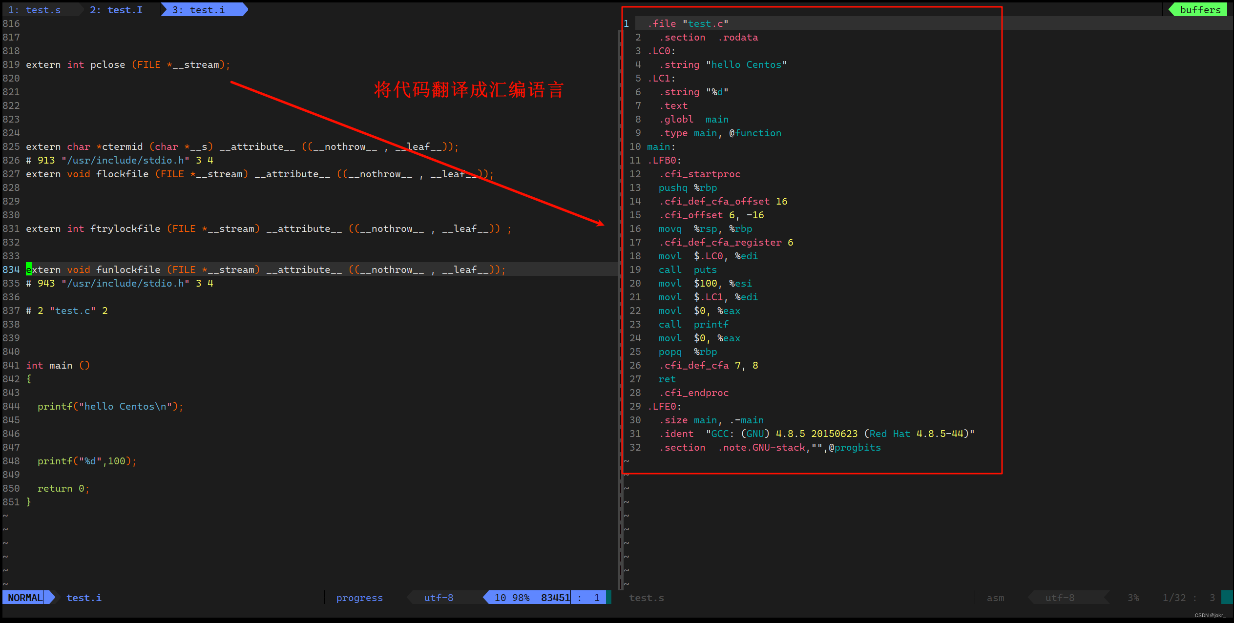Click 'call printf' instruction
Image resolution: width=1234 pixels, height=623 pixels.
[x=694, y=325]
